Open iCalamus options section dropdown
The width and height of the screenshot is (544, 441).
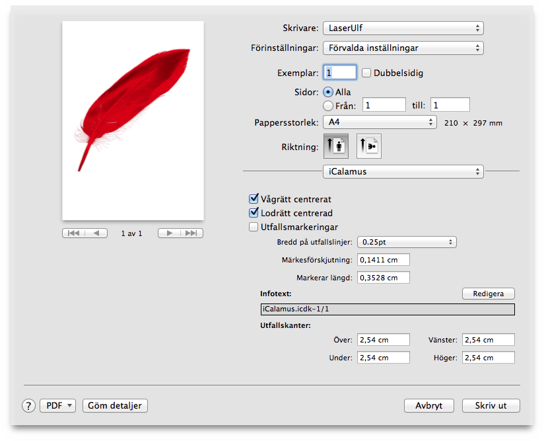pyautogui.click(x=403, y=171)
